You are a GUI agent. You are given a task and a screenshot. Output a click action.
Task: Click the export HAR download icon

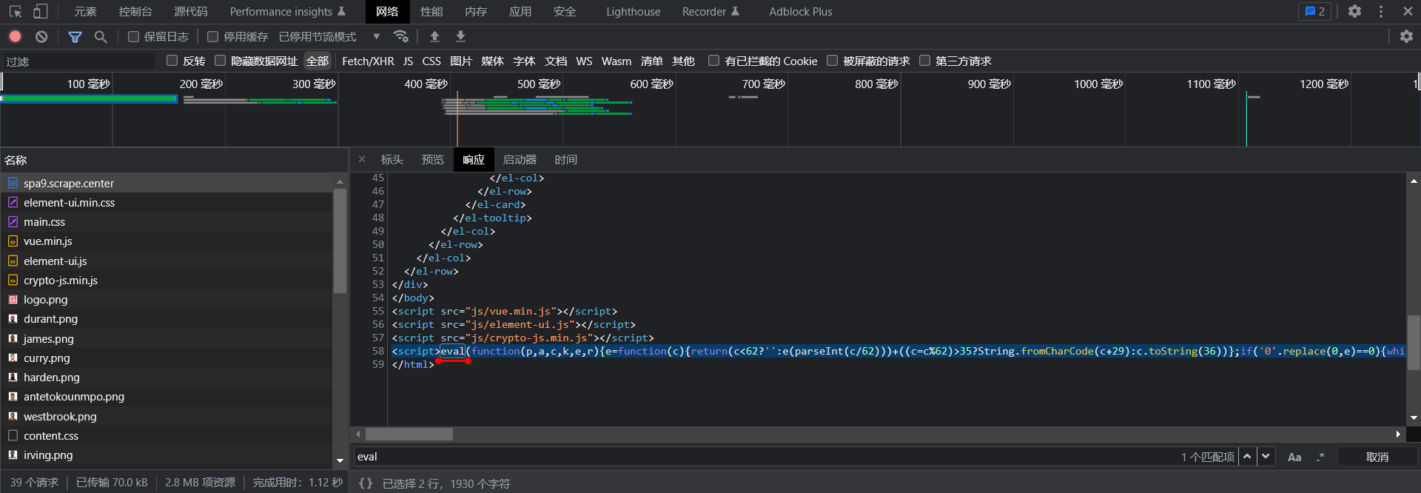(460, 36)
